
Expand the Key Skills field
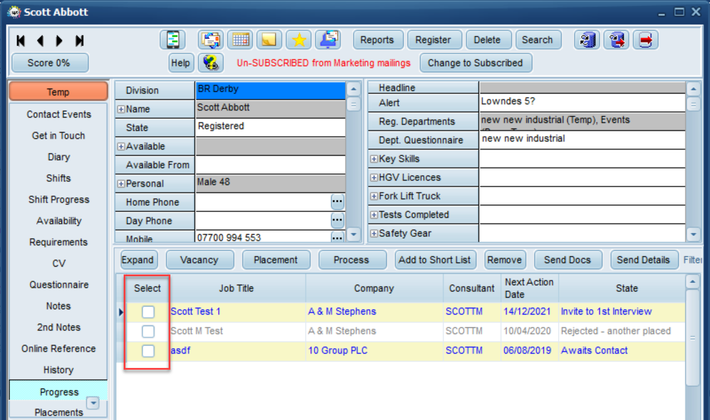pos(374,159)
